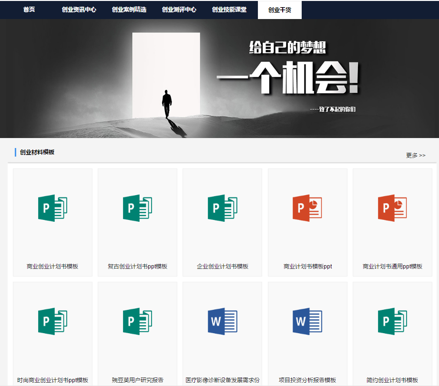Click the 豌豆荚用户研究报告 title text
439x386 pixels.
coord(137,380)
